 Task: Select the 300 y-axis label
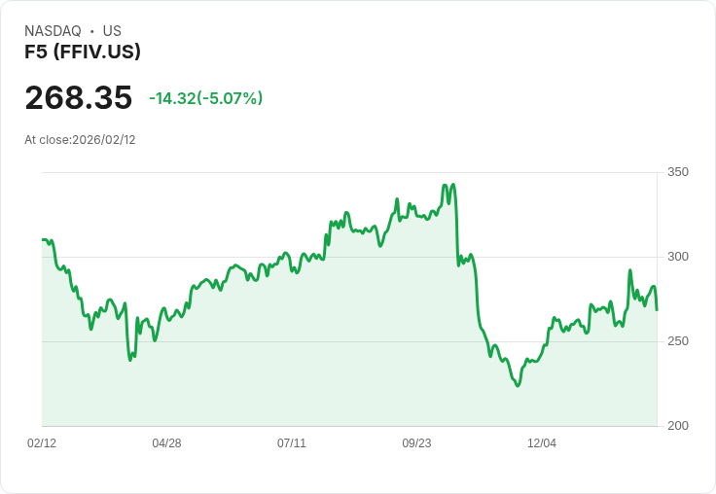678,257
